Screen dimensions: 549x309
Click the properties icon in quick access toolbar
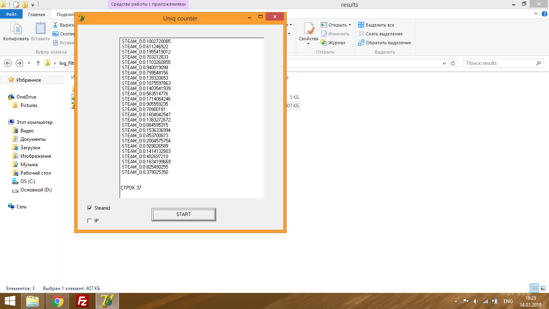click(x=16, y=5)
